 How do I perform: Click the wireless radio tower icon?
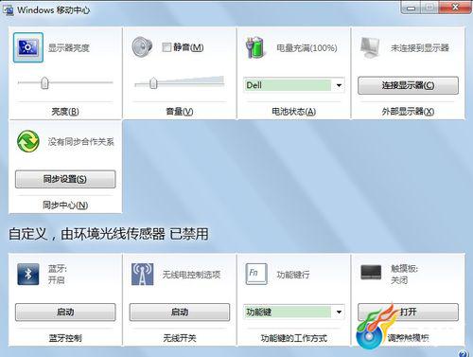pyautogui.click(x=142, y=274)
